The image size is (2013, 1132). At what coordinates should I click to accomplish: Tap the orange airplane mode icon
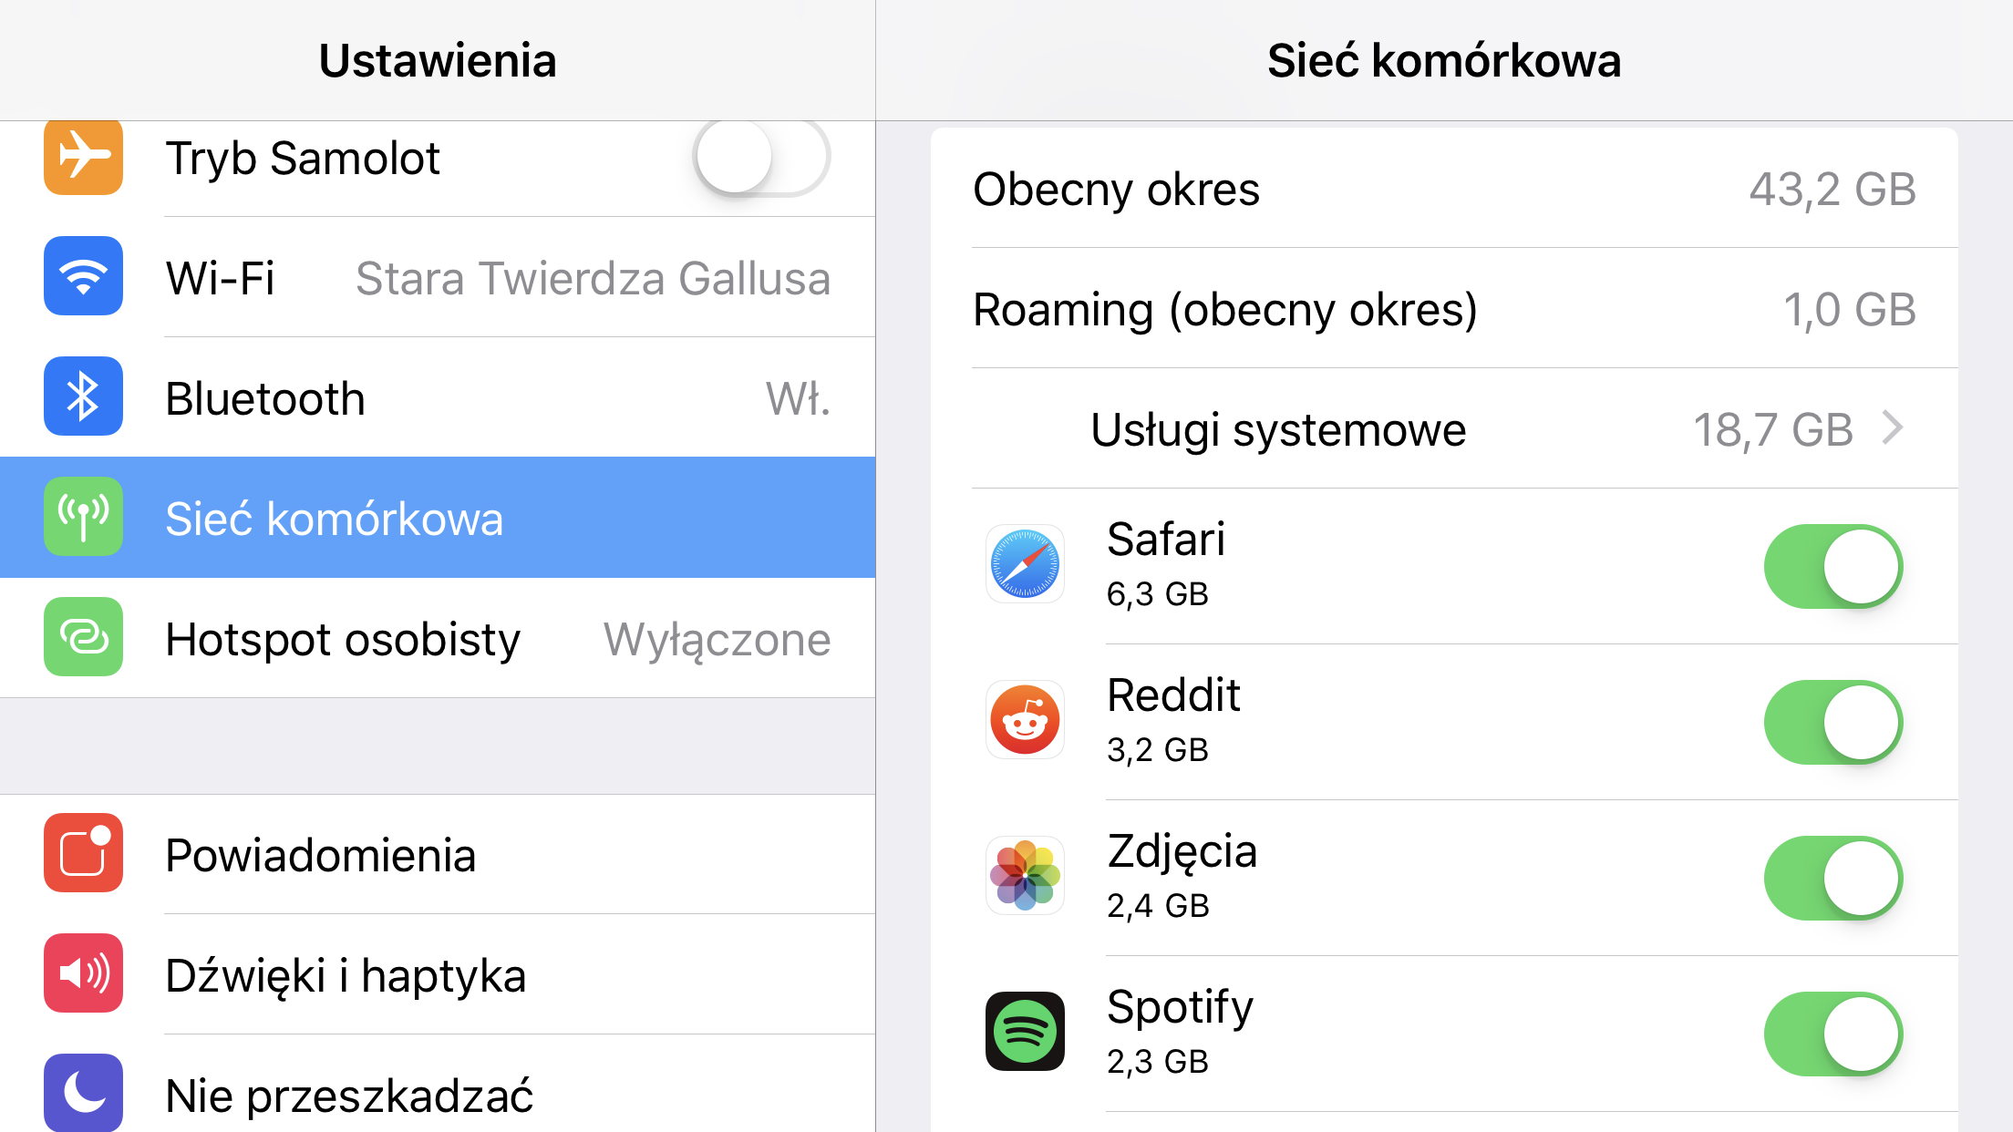pyautogui.click(x=83, y=157)
